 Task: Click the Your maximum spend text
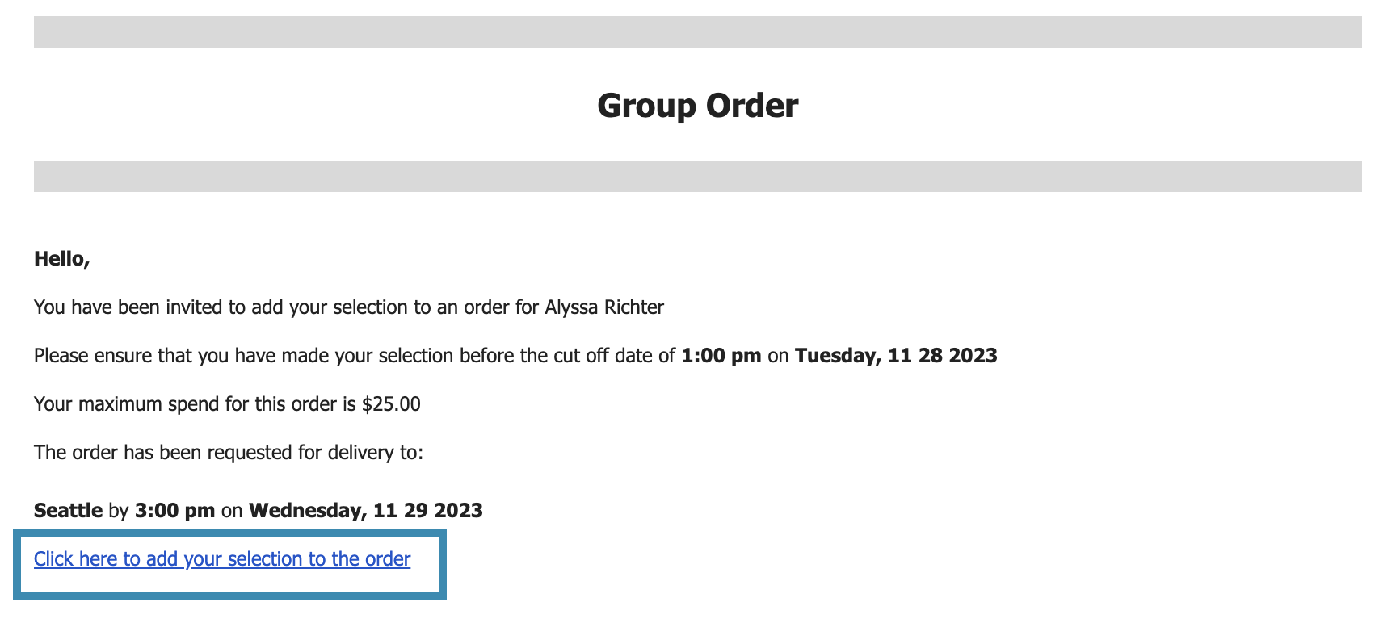227,404
